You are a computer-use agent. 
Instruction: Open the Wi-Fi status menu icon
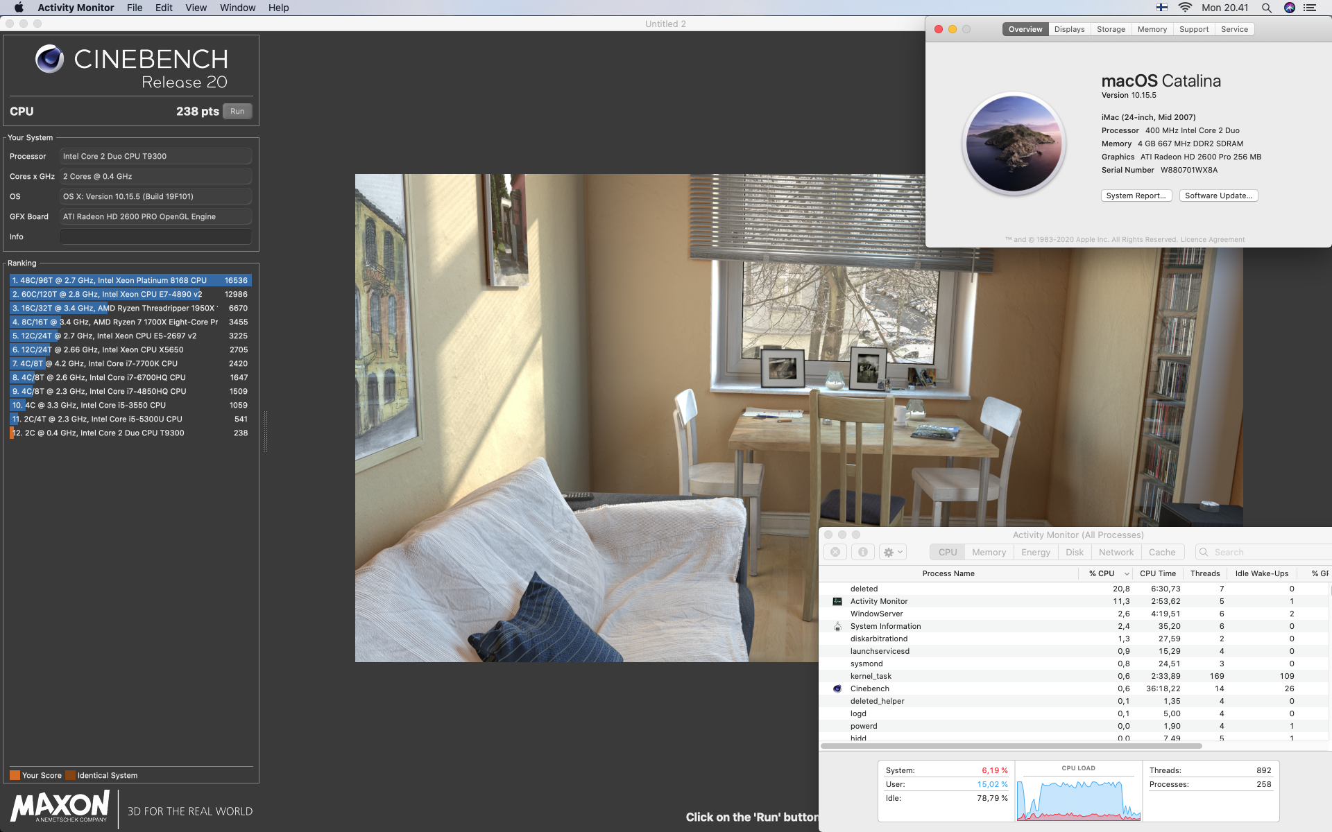pyautogui.click(x=1185, y=8)
